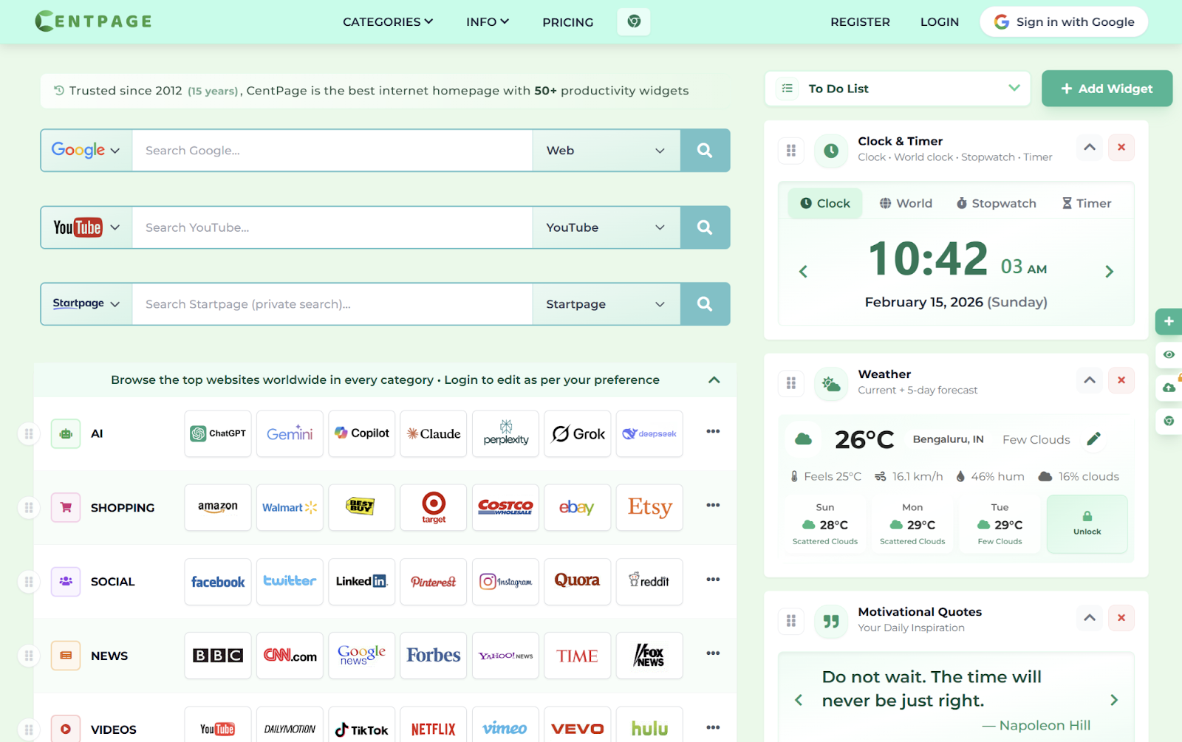Screen dimensions: 1182x742
Task: Open the ChatGPT shortcut icon
Action: click(217, 433)
